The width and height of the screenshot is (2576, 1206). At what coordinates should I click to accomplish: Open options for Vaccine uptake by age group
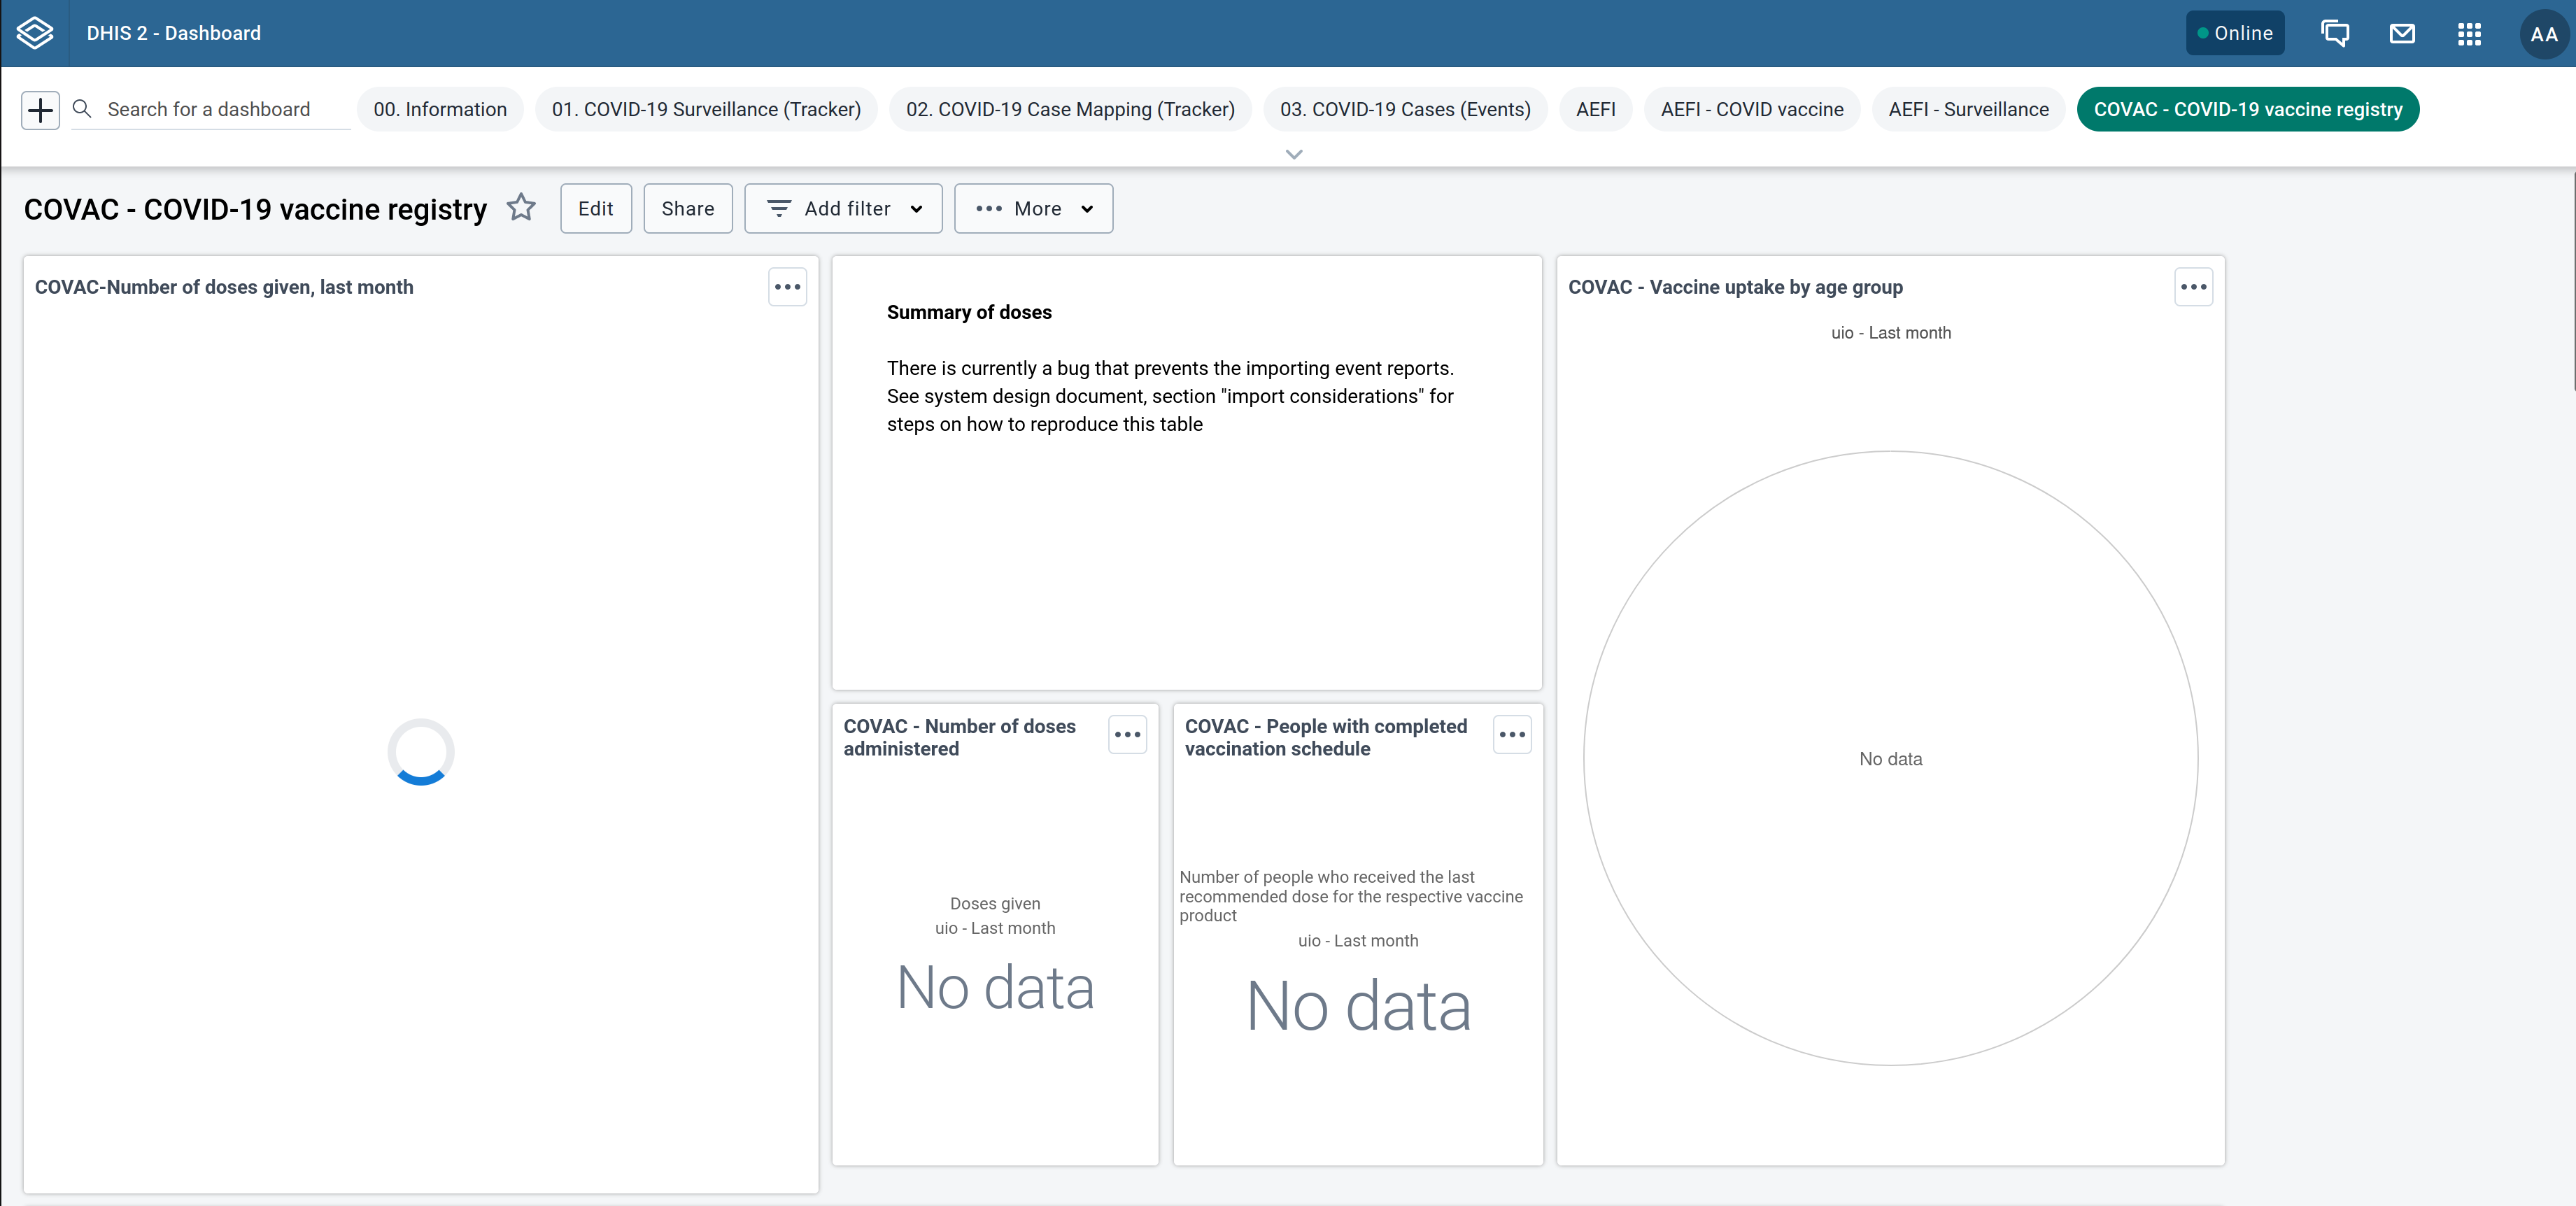[2194, 287]
